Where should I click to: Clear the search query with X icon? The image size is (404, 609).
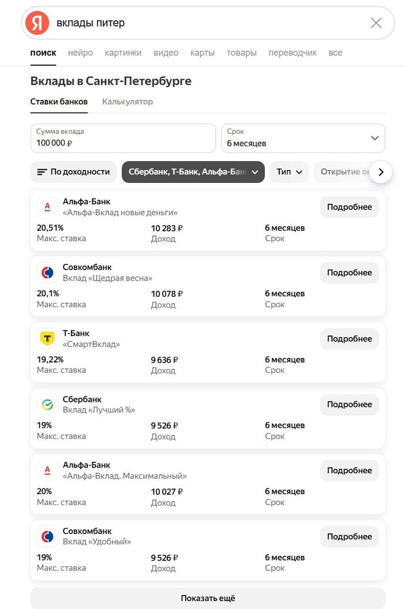point(376,23)
